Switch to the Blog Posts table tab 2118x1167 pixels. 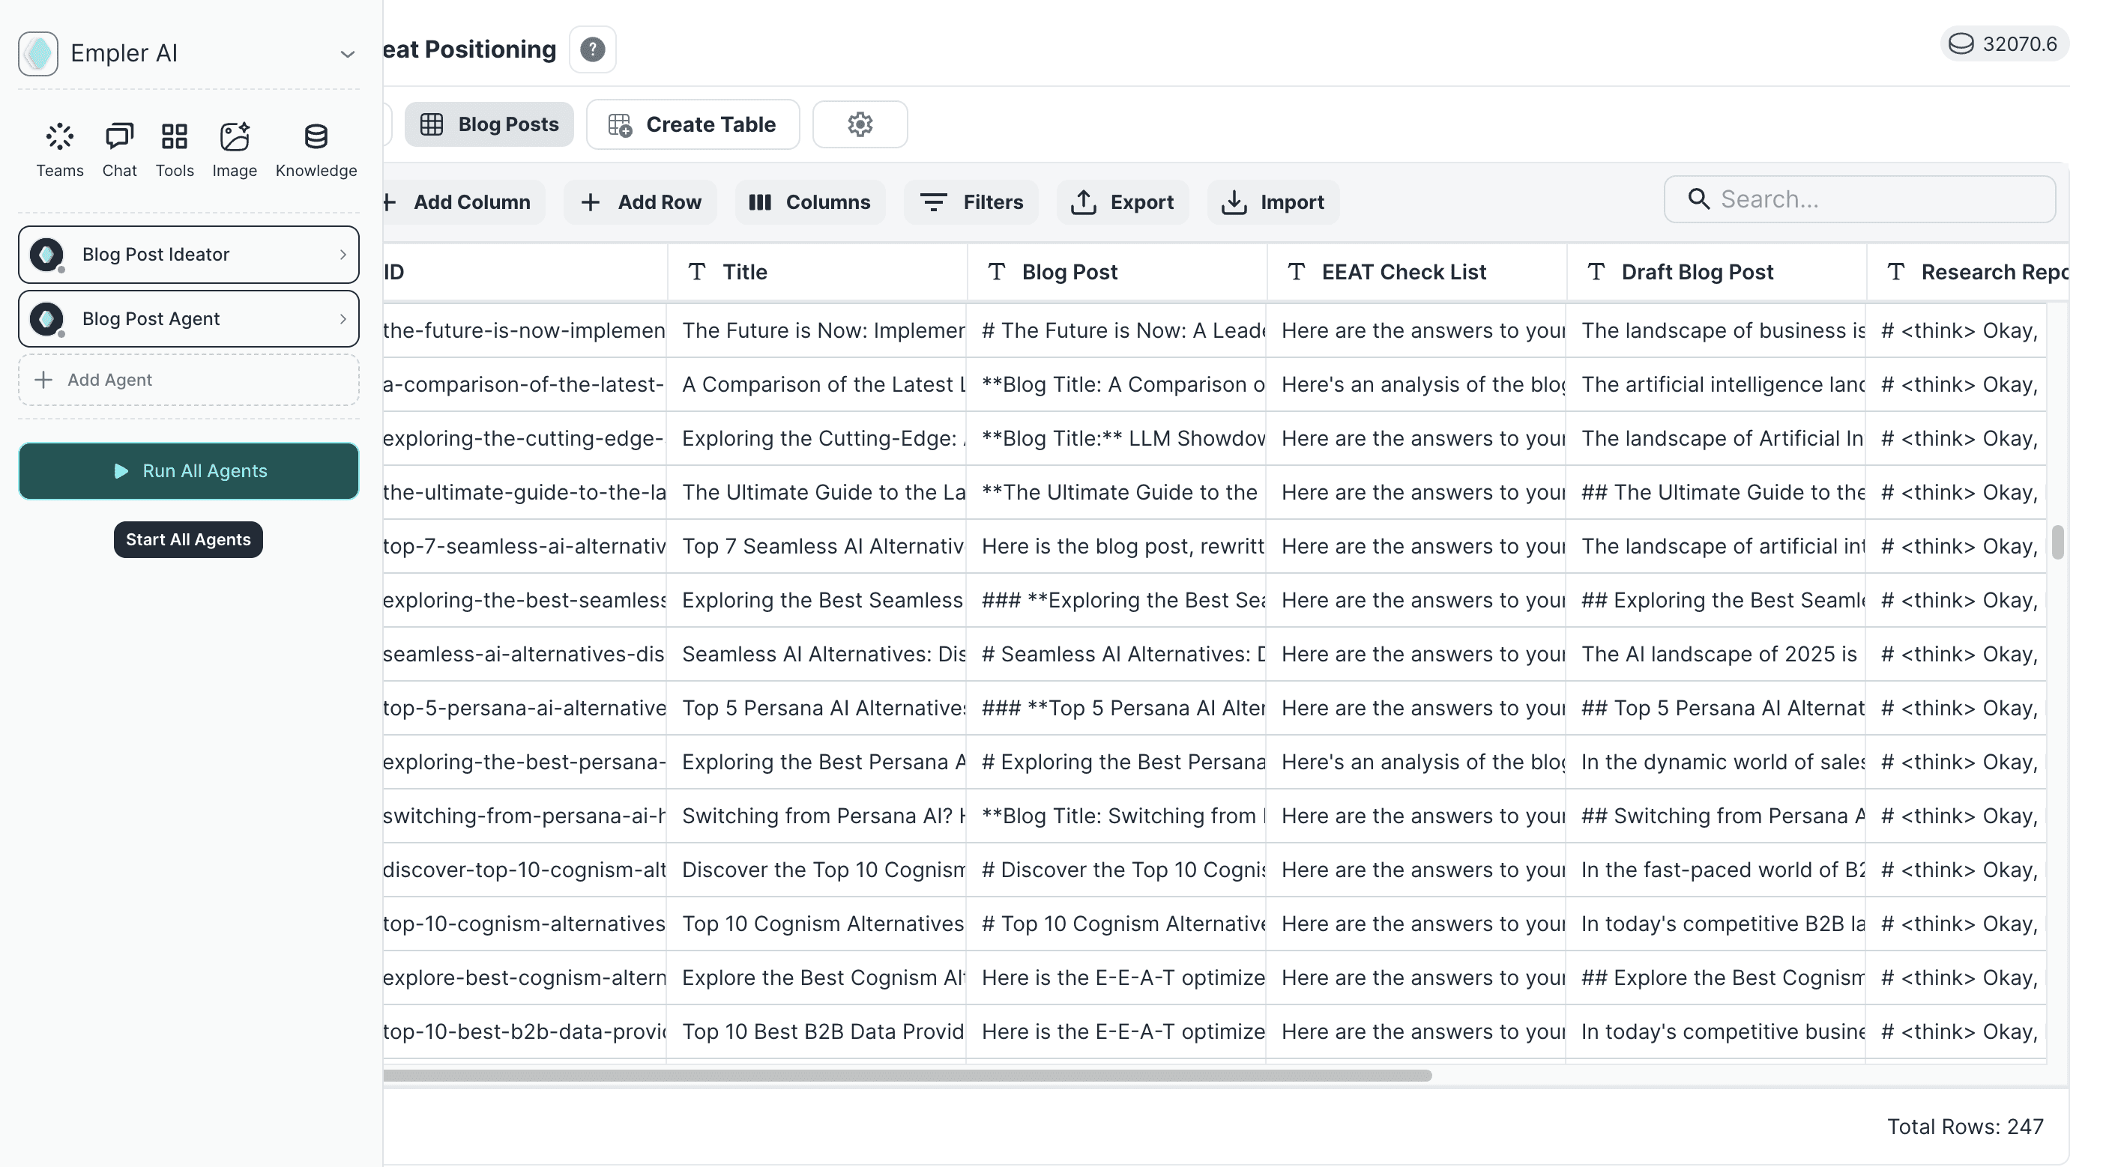click(x=489, y=125)
